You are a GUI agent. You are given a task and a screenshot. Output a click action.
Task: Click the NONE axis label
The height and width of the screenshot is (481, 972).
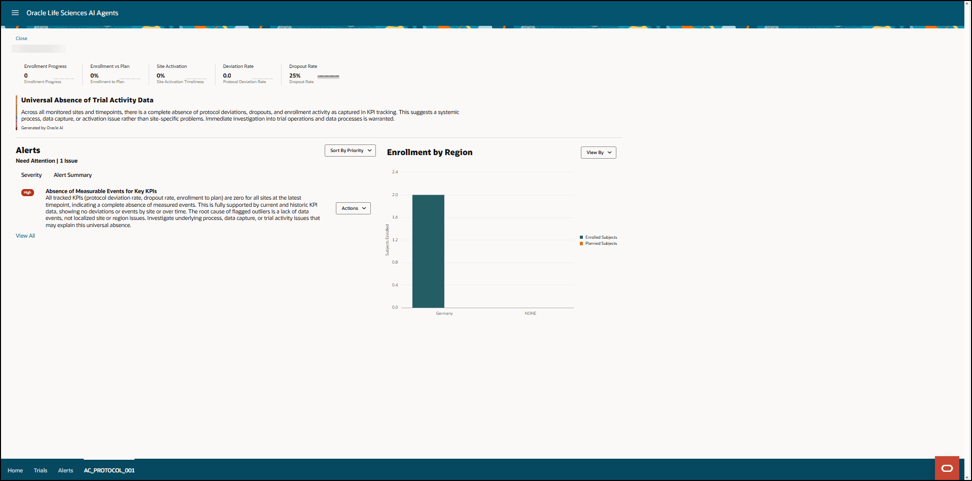pyautogui.click(x=531, y=313)
